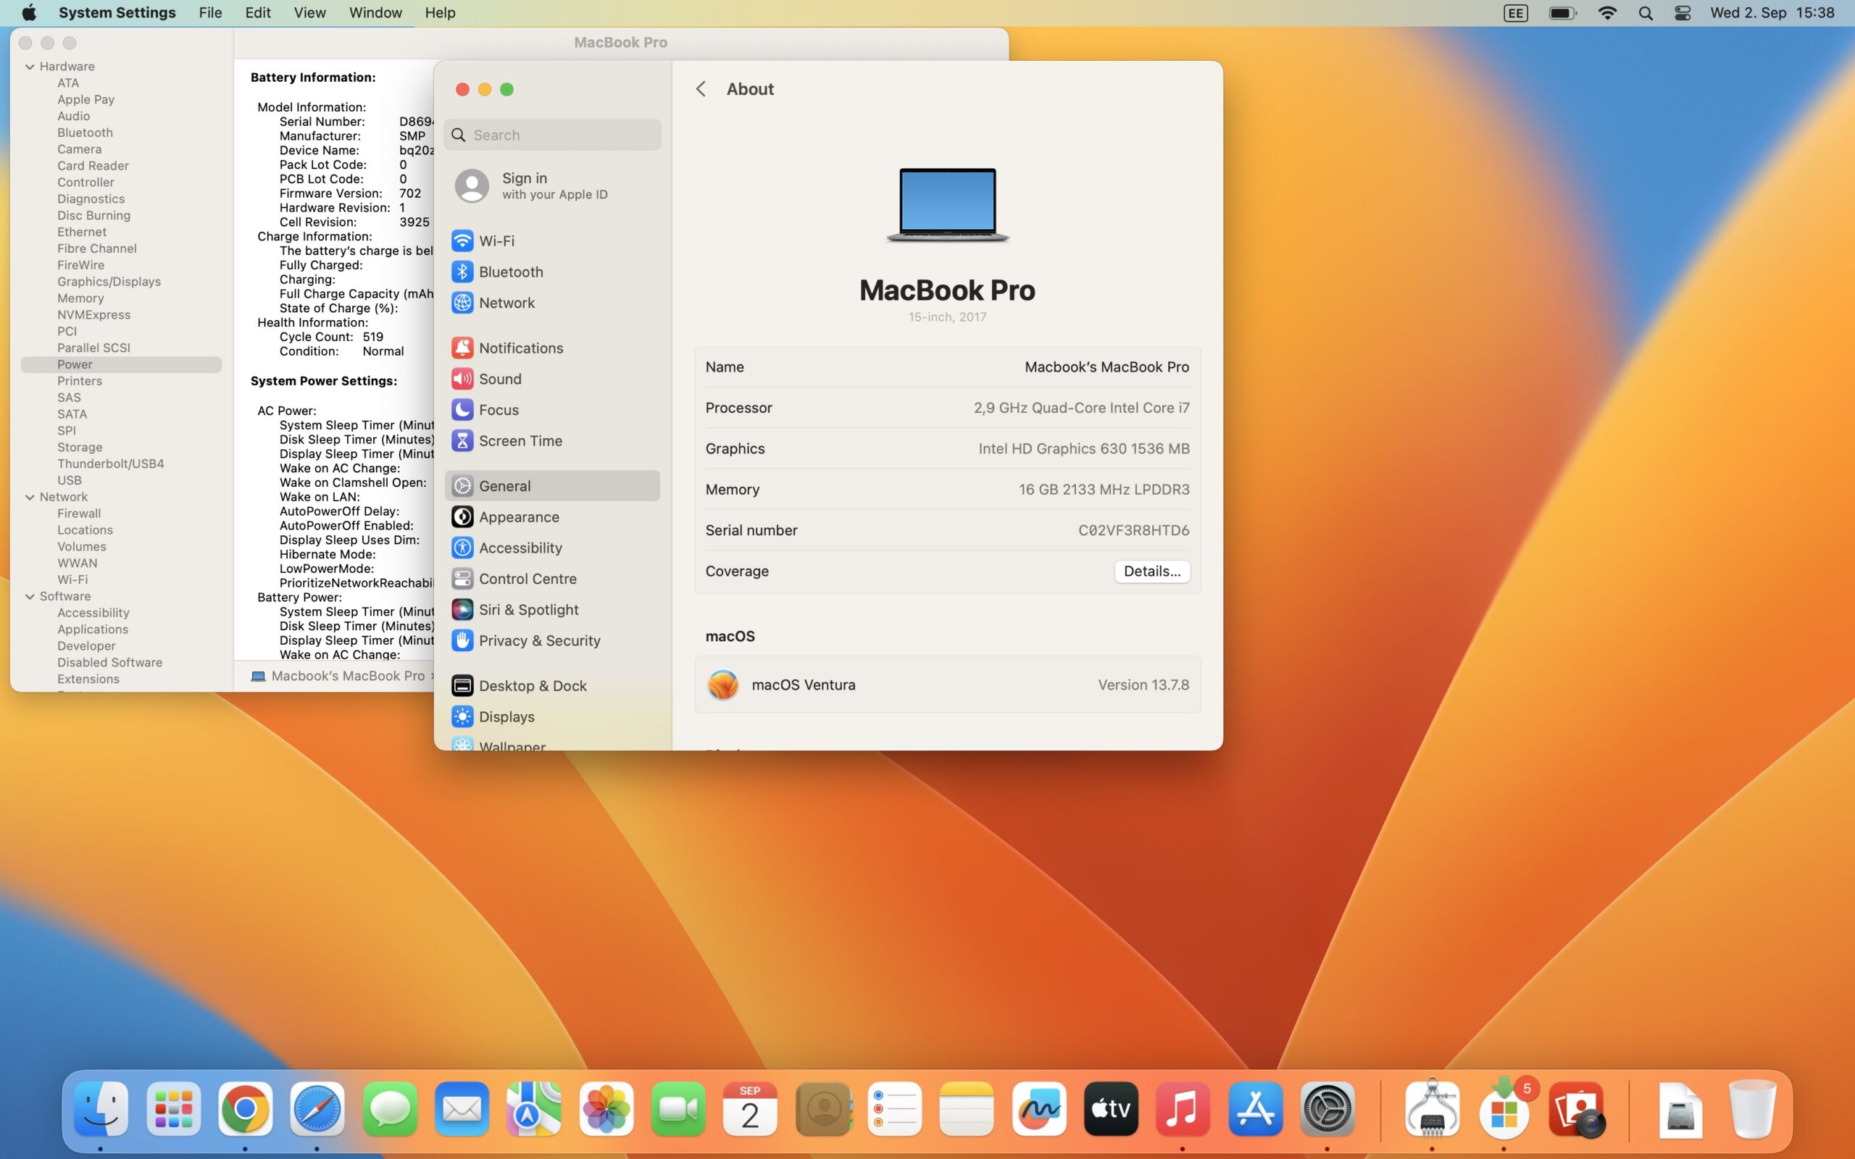This screenshot has height=1159, width=1855.
Task: Collapse the Network section in System Information
Action: (x=30, y=497)
